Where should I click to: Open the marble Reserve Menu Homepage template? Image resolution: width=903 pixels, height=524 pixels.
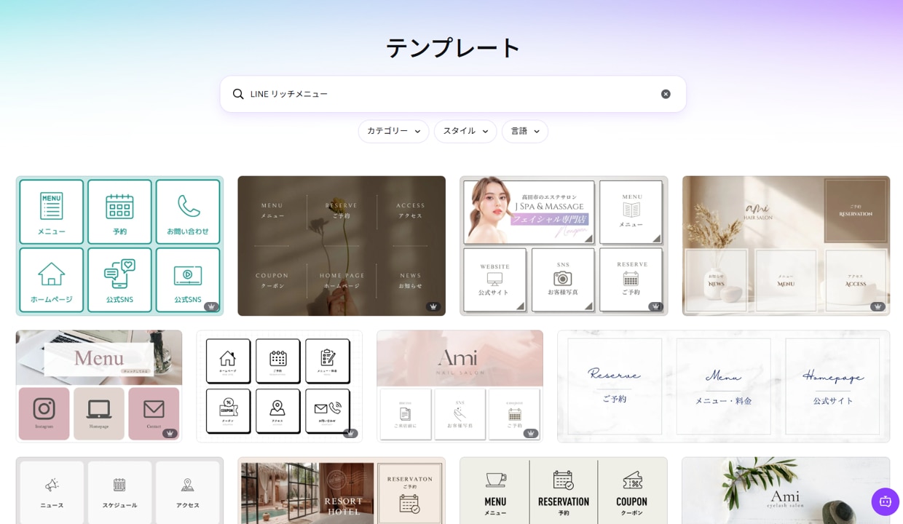[723, 386]
